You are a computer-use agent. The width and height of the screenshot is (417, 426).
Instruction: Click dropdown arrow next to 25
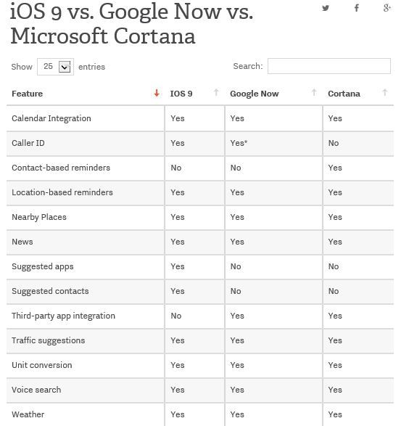coord(65,67)
